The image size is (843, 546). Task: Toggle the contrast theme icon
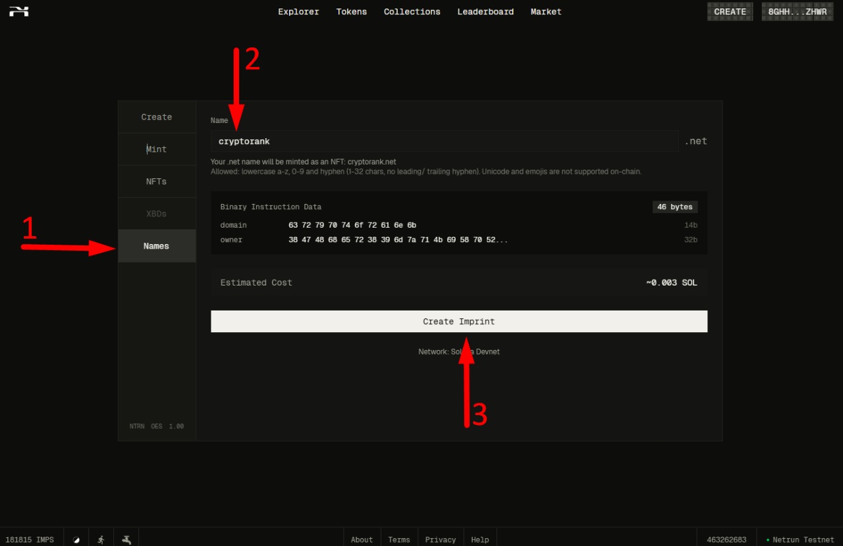pos(76,539)
